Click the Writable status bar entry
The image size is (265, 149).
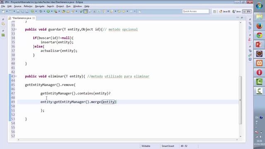coord(146,146)
